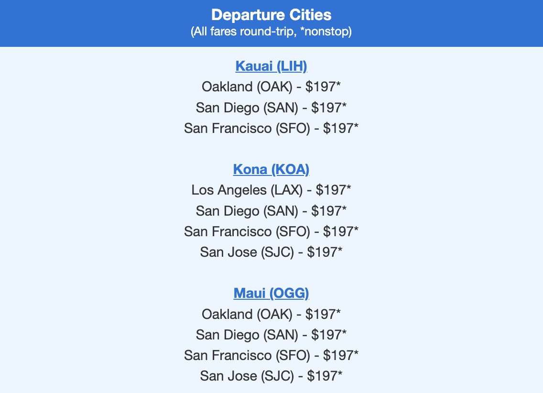Select San Diego (SAN) fare under Maui

tap(271, 335)
